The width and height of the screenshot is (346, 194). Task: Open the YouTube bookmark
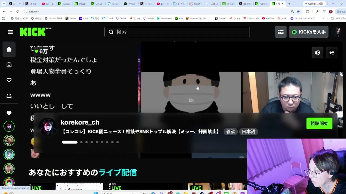pyautogui.click(x=268, y=19)
